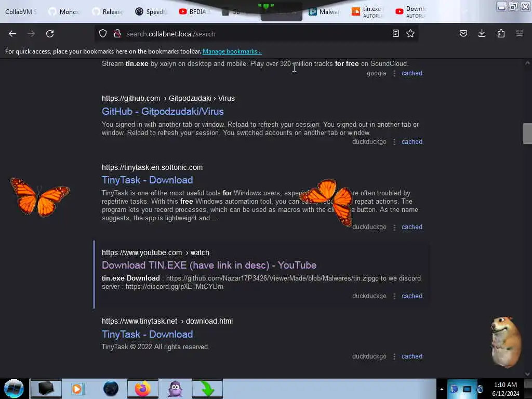
Task: Open options dots for YouTube TIN.EXE result
Action: (394, 296)
